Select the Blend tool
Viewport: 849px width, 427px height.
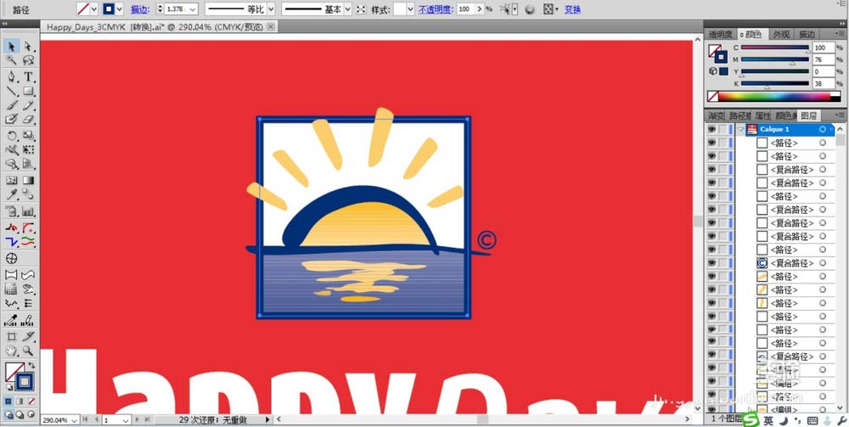(x=28, y=195)
